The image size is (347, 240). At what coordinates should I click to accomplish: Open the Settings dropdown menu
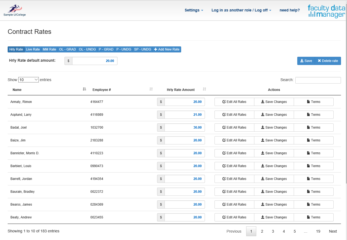coord(194,10)
